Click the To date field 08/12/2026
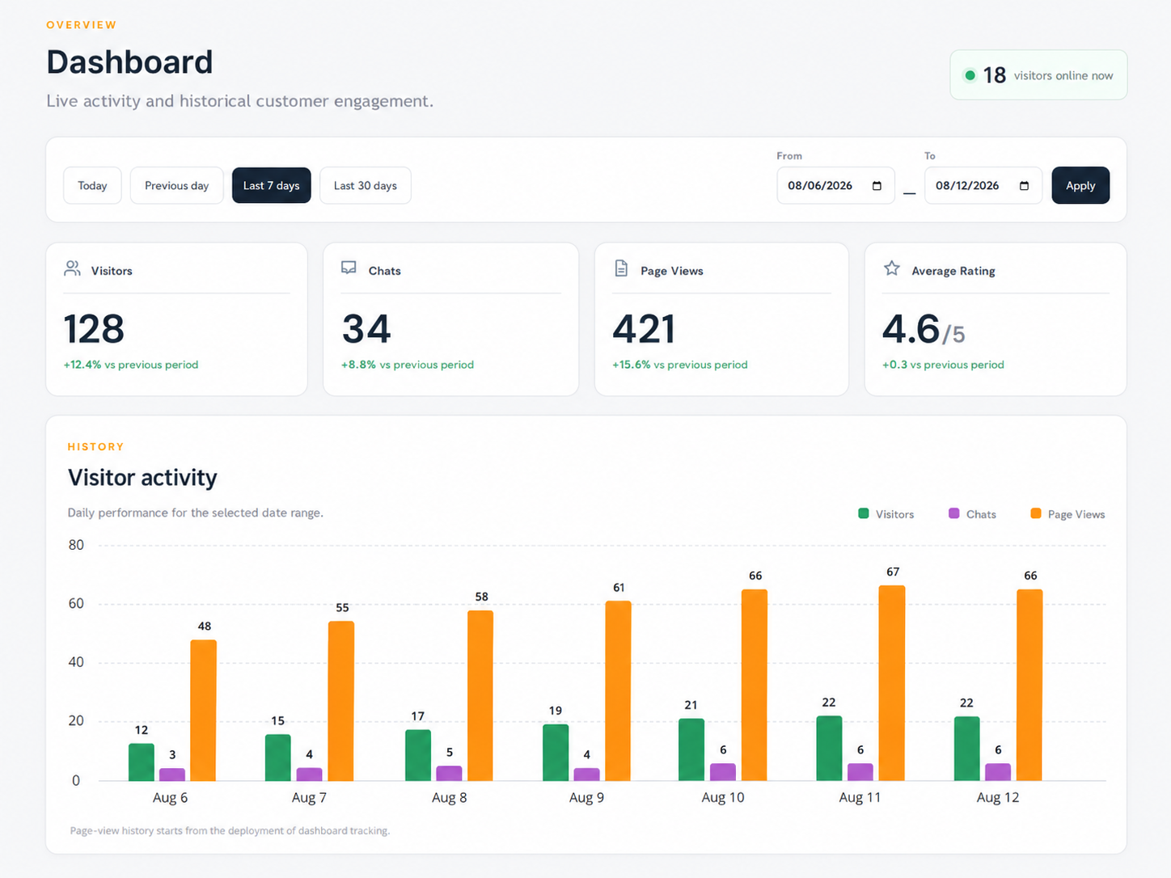The image size is (1171, 878). (983, 185)
